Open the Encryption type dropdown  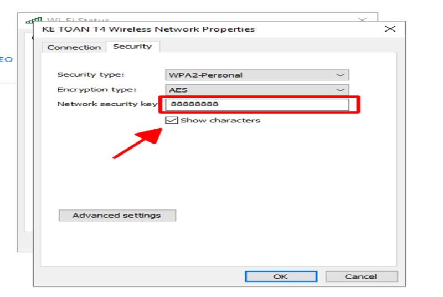[257, 90]
